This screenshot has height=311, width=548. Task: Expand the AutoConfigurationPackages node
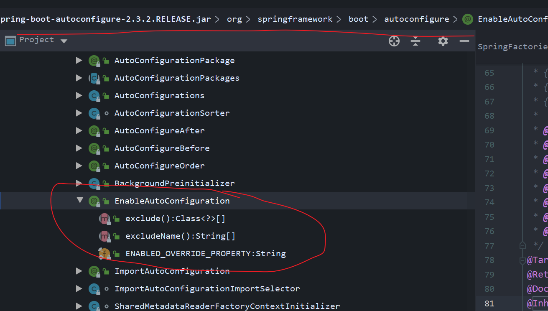click(79, 78)
